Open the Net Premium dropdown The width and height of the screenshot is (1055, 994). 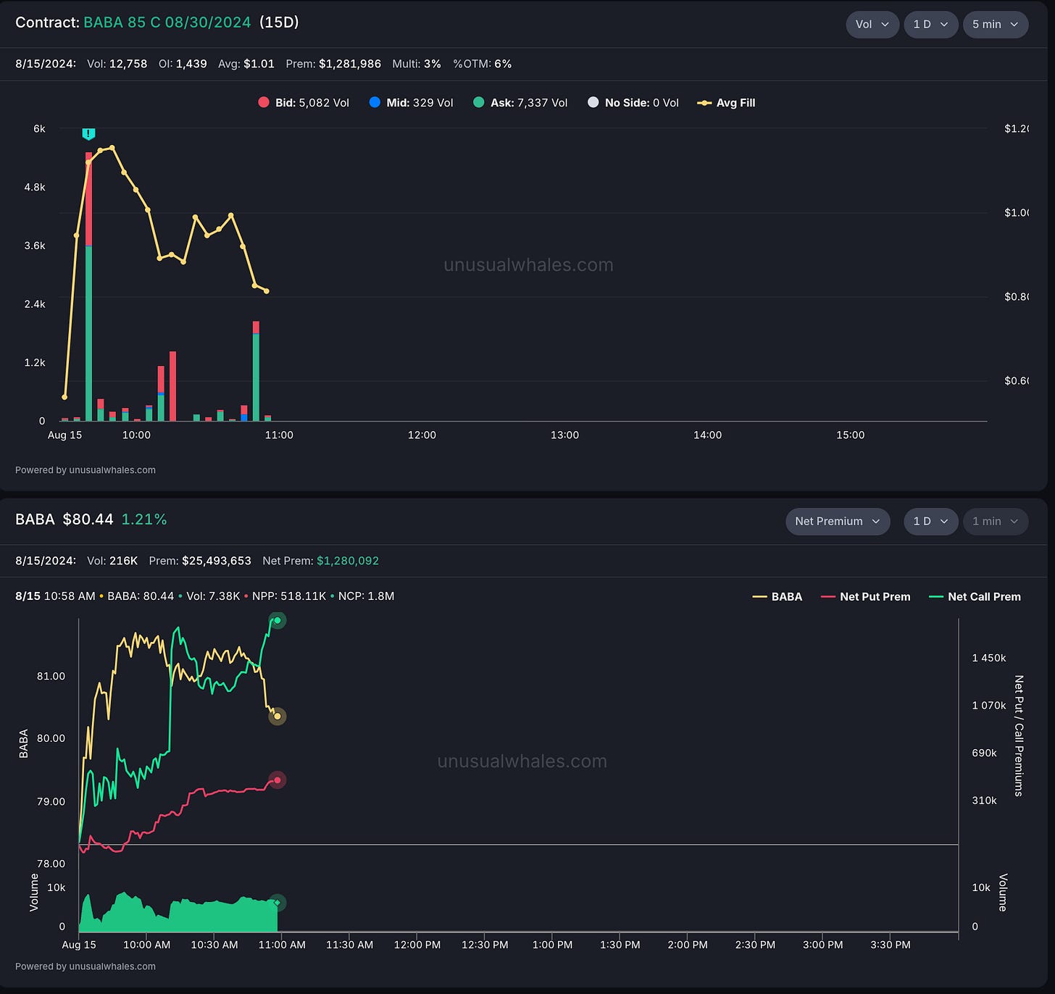tap(838, 522)
